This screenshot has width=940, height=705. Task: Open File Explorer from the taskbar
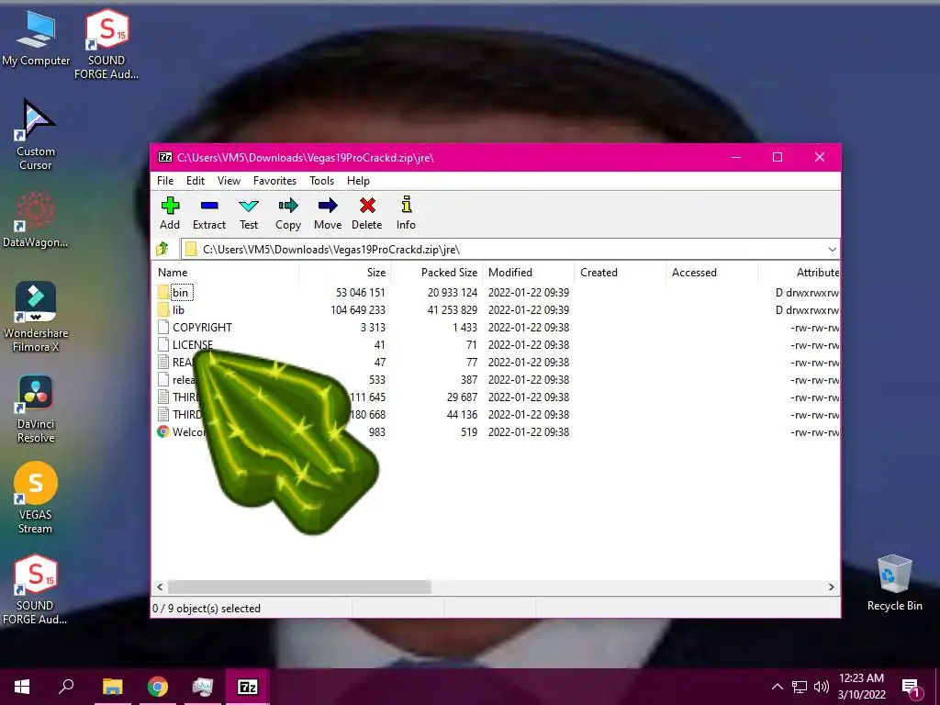coord(112,687)
